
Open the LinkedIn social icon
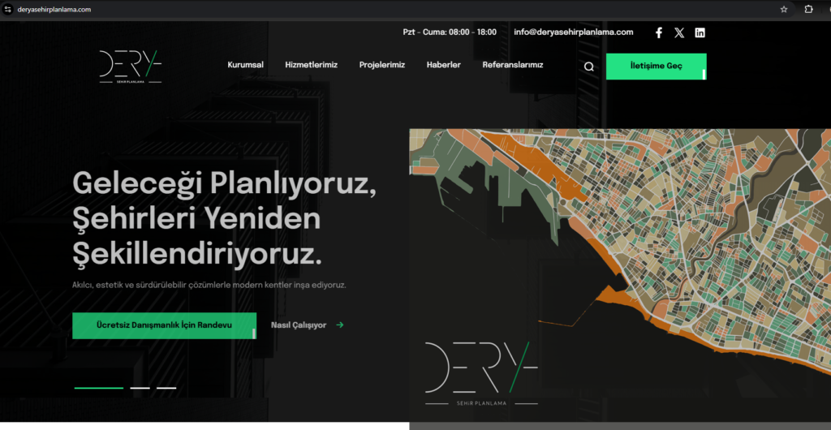pos(700,32)
